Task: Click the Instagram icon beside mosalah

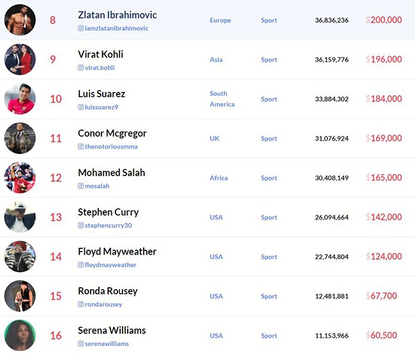Action: tap(80, 186)
